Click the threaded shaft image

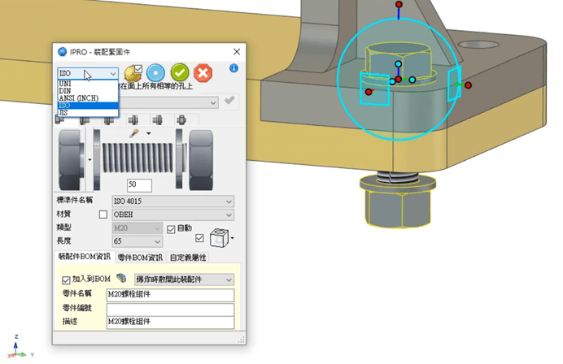(137, 158)
